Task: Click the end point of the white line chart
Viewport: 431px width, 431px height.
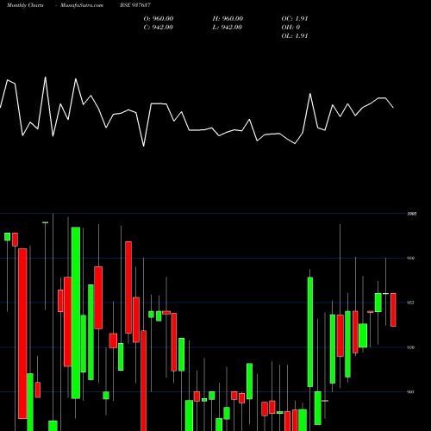Action: pos(393,108)
